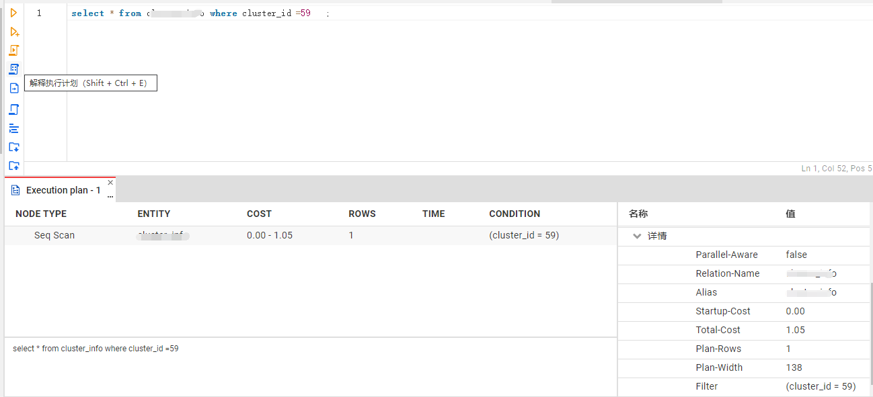Click the format SQL indent icon
This screenshot has width=873, height=397.
pos(14,128)
